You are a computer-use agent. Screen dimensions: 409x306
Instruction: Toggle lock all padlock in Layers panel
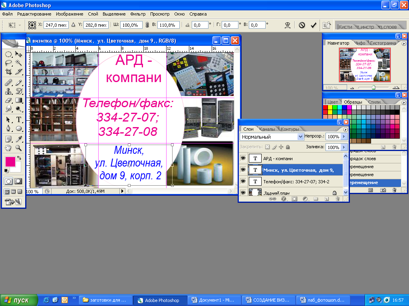tap(288, 147)
